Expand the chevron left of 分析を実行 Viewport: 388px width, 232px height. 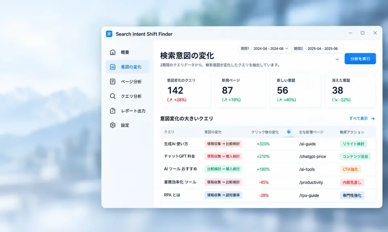[x=337, y=59]
